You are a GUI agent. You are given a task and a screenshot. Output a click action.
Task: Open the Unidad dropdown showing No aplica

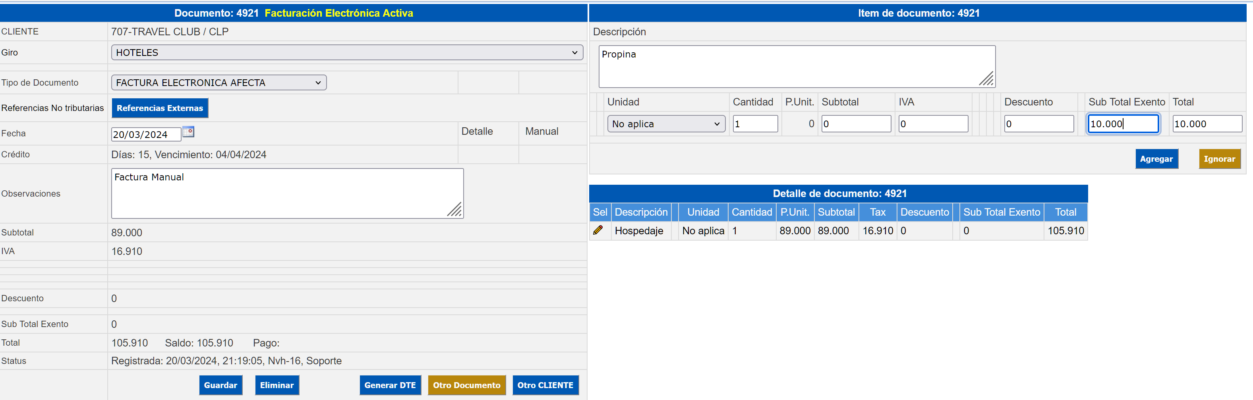[666, 124]
